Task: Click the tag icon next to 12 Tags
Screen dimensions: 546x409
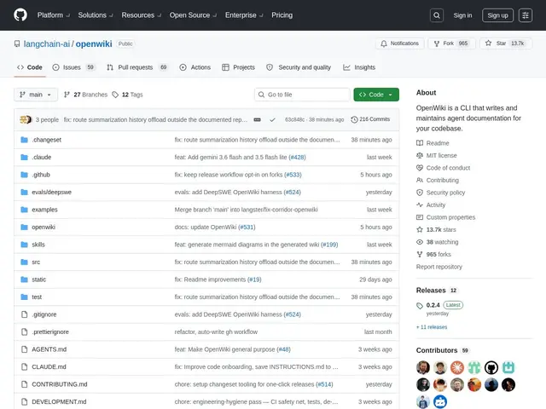Action: coord(115,95)
